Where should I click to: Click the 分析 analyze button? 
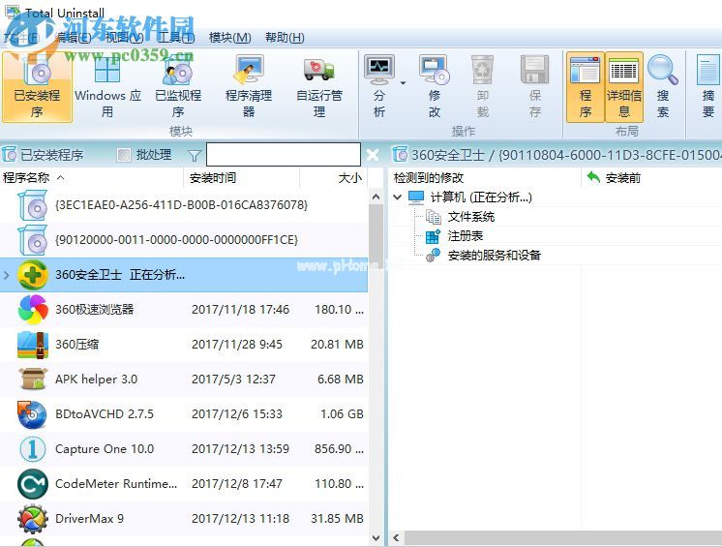(379, 86)
